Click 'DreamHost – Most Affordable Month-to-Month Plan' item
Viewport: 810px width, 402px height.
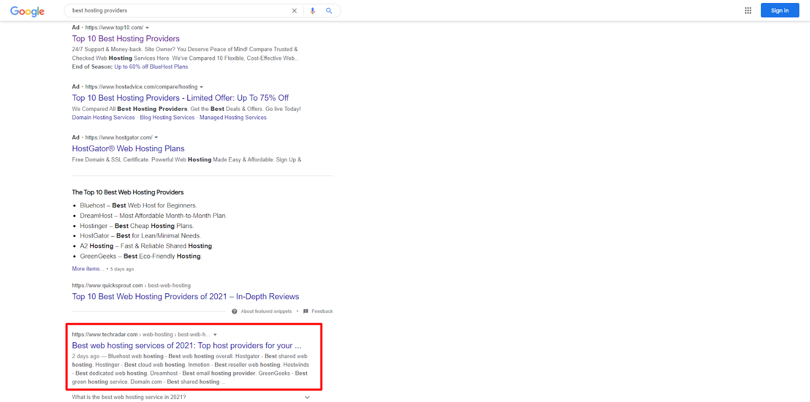click(153, 216)
